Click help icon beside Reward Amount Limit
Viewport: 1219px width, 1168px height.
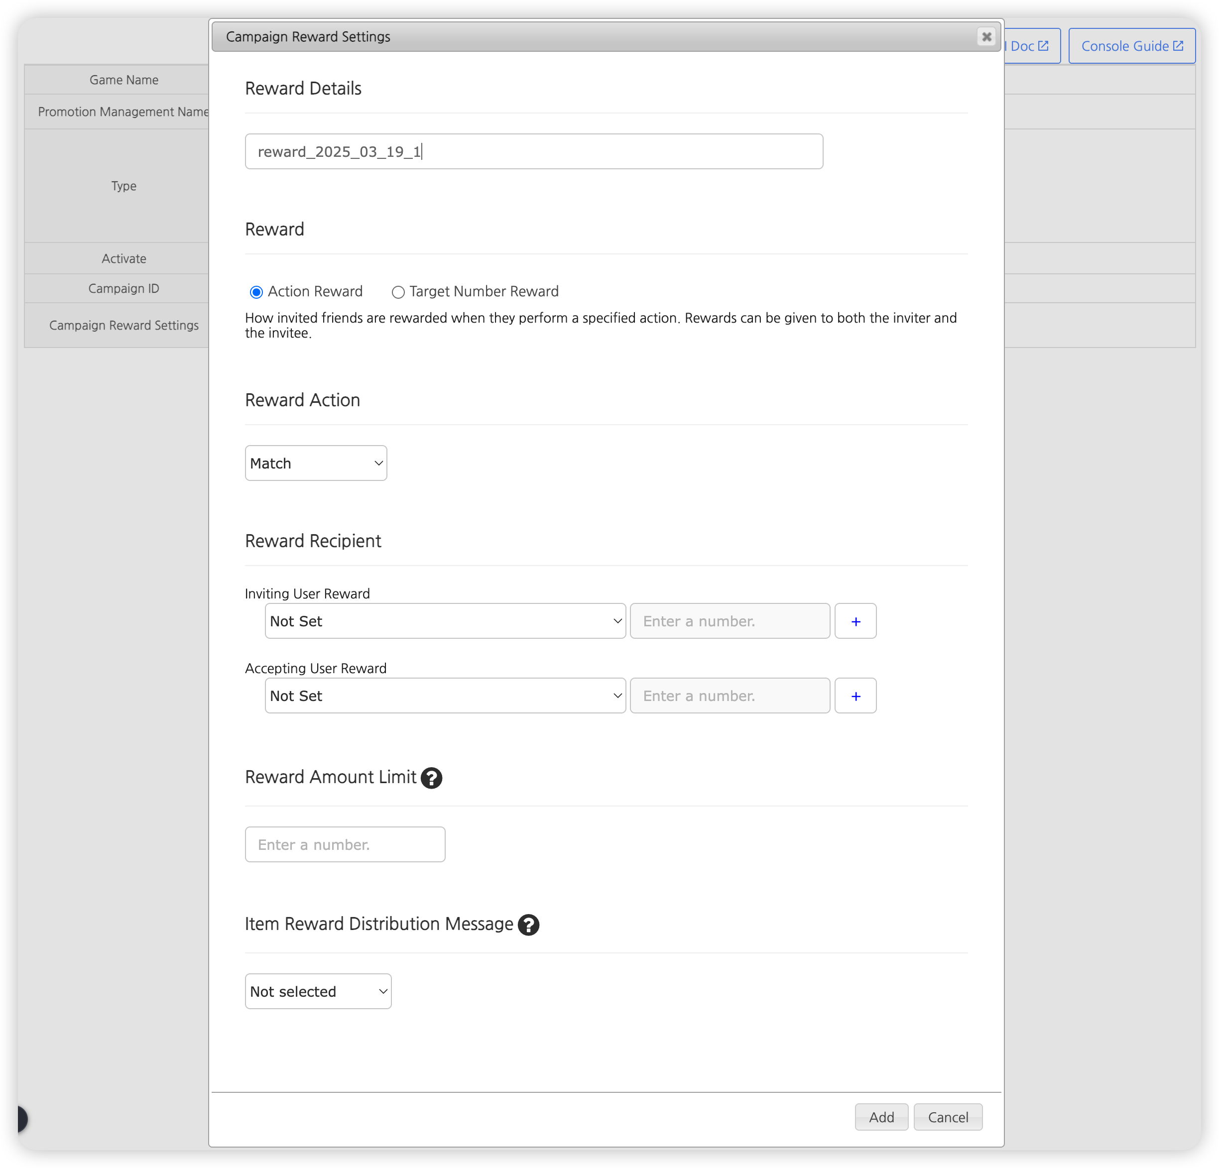click(x=431, y=778)
